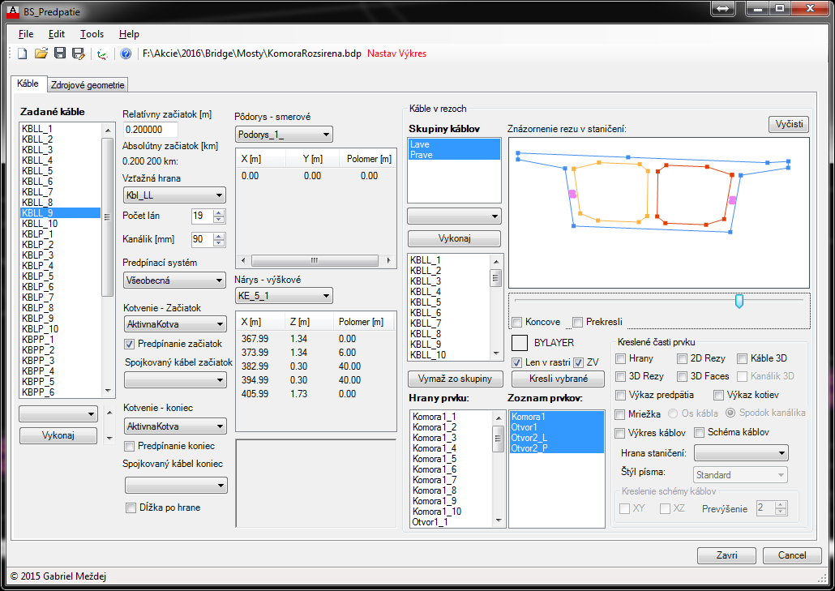Uncheck the Predpínanie začiatok checkbox
This screenshot has width=835, height=591.
[130, 344]
